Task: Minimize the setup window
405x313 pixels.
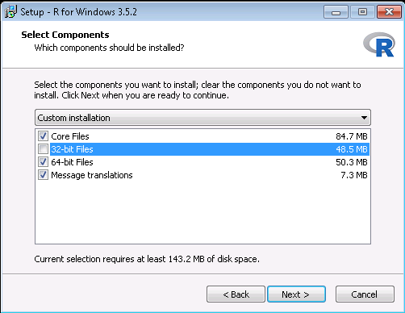Action: coord(336,12)
